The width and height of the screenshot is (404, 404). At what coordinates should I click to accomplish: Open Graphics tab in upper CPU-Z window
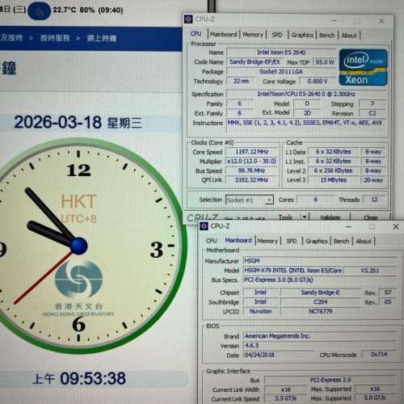pos(302,35)
